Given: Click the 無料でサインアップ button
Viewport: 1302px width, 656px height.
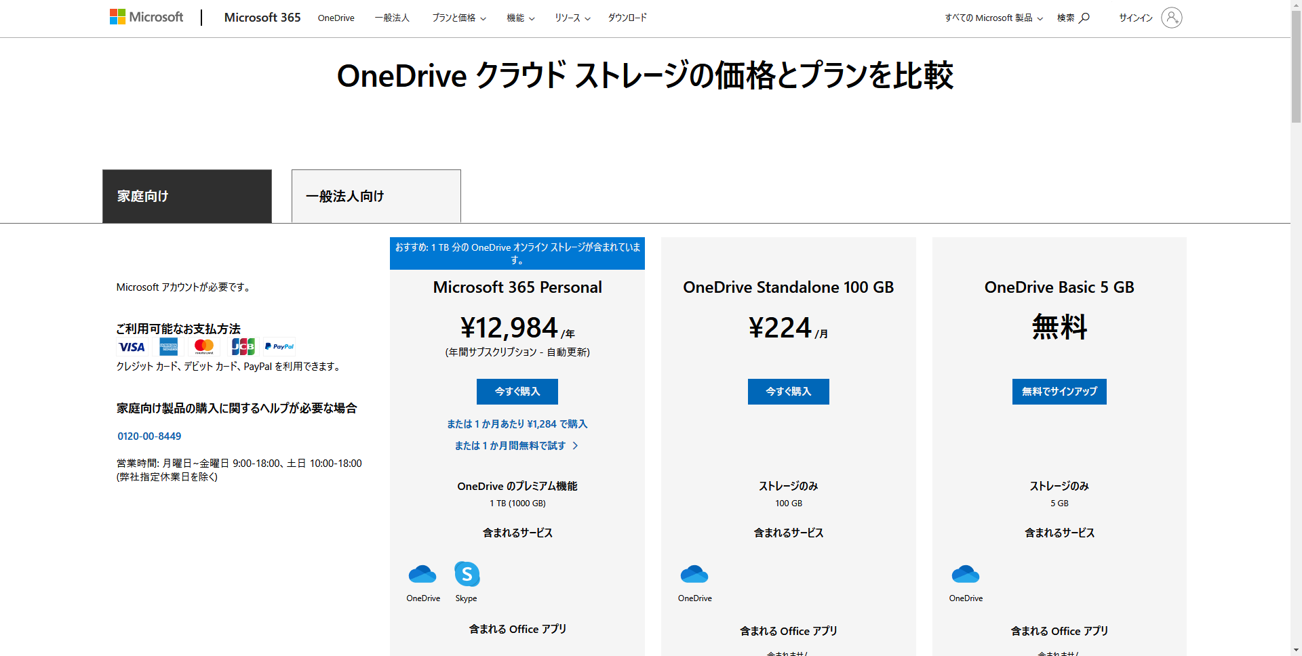Looking at the screenshot, I should tap(1059, 392).
